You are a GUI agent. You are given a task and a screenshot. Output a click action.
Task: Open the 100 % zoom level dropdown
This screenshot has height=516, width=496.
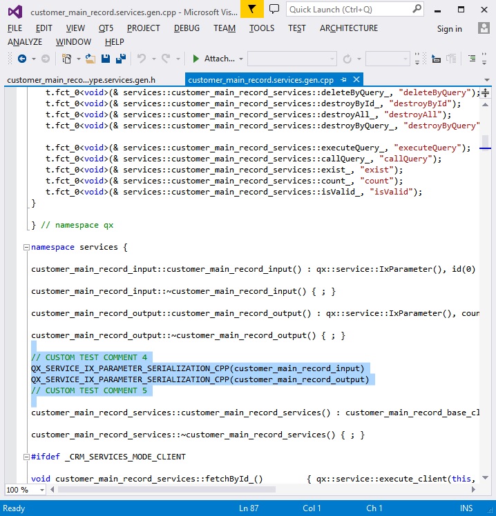(x=42, y=490)
